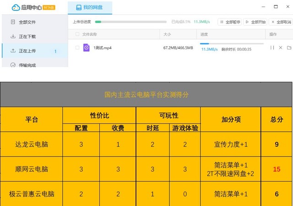The height and width of the screenshot is (206, 293).
Task: Click the 正在上传 upload arrow icon
Action: point(13,50)
